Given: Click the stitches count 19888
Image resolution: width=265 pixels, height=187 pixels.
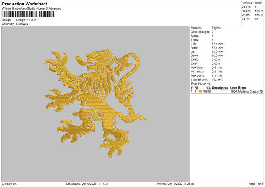Looking at the screenshot, I should click(258, 3).
